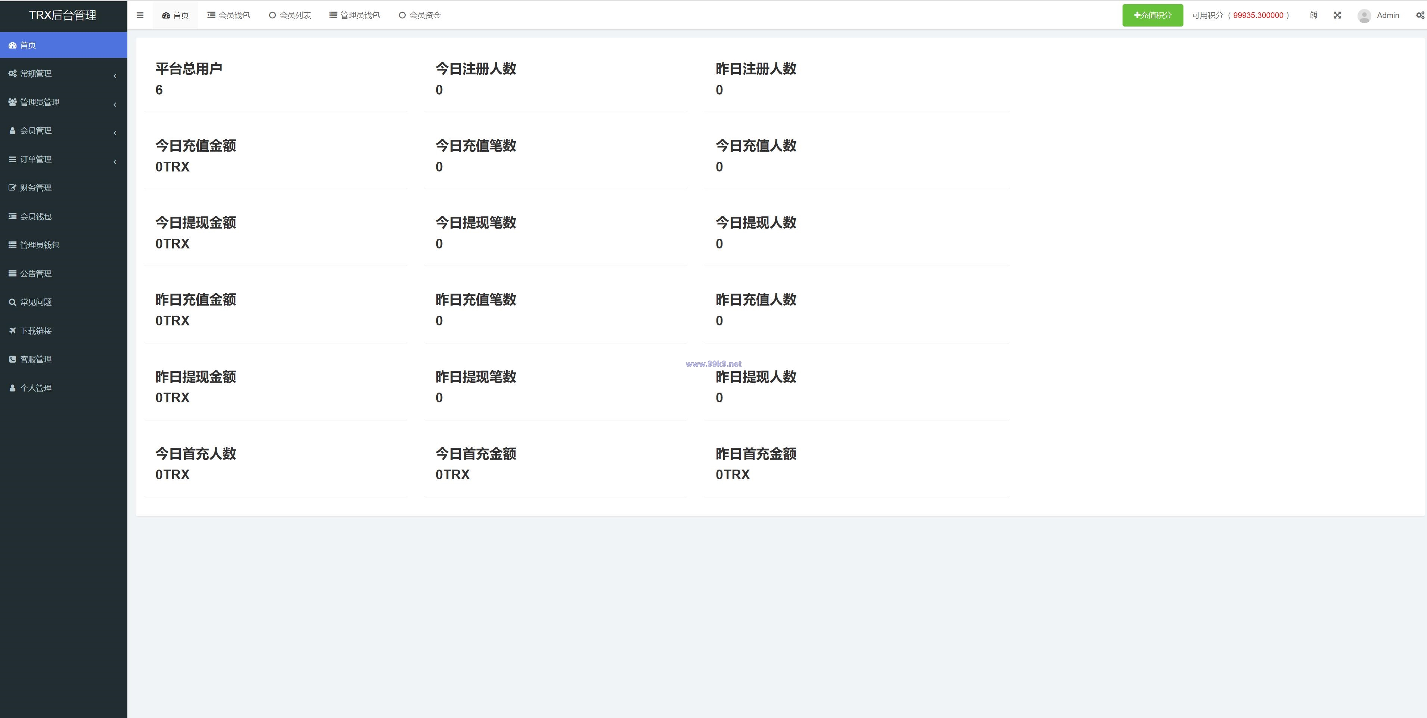Click the 昨日提现金额 statistic label
Image resolution: width=1427 pixels, height=718 pixels.
click(x=195, y=377)
